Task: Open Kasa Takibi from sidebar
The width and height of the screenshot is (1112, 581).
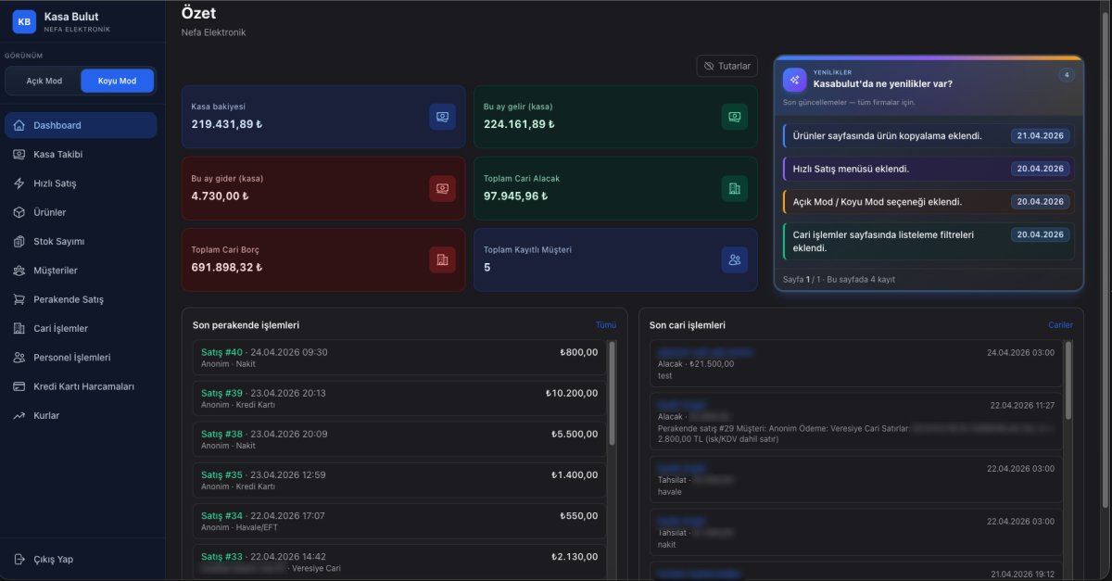Action: click(x=57, y=154)
